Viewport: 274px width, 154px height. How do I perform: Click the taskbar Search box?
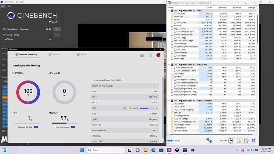pos(106,150)
